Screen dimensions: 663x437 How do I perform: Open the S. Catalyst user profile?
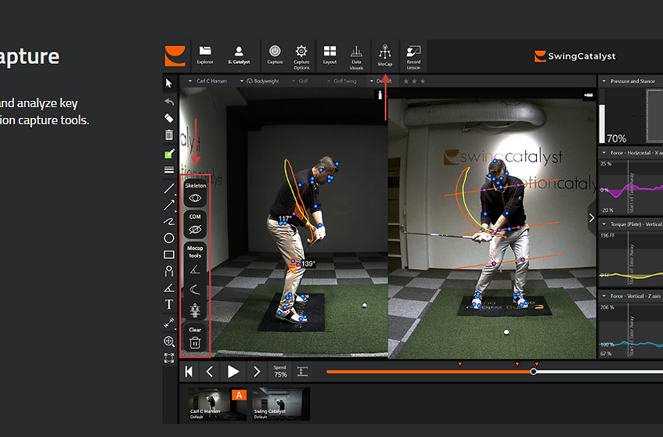(x=239, y=56)
